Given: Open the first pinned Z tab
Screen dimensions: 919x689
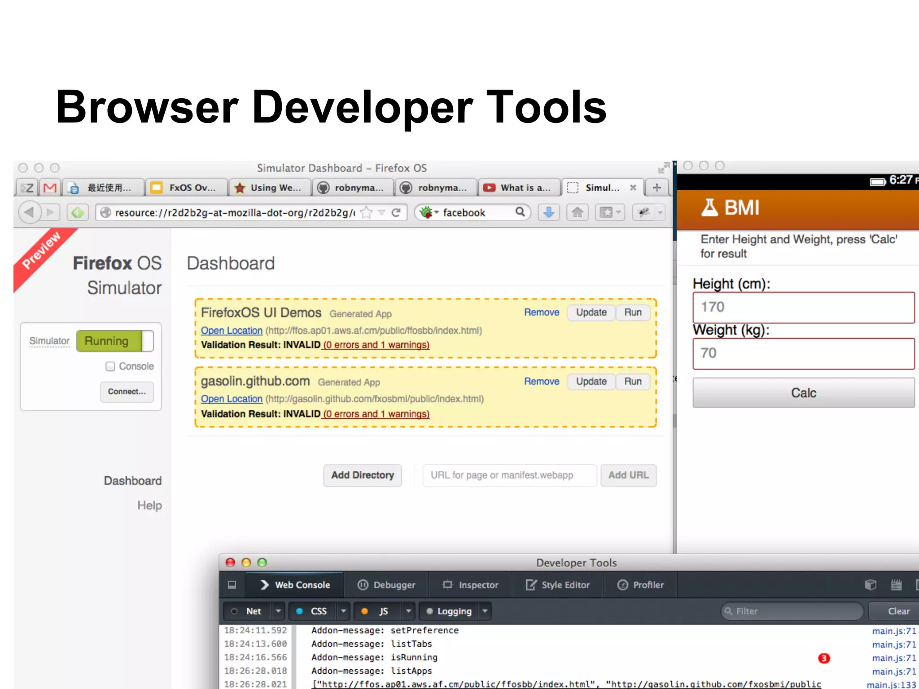Looking at the screenshot, I should [27, 188].
